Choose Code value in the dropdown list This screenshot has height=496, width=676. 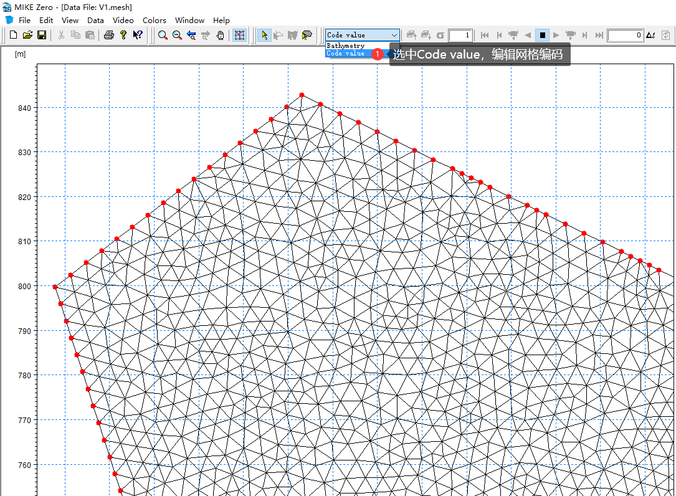pos(346,54)
